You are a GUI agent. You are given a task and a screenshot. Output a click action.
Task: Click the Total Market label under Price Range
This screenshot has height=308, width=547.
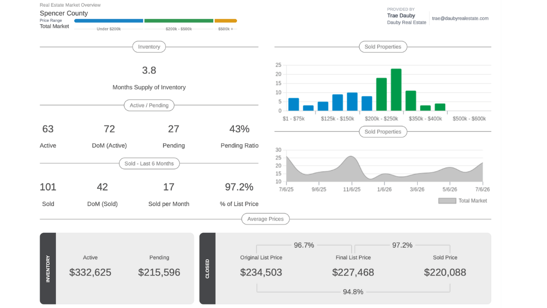(54, 26)
